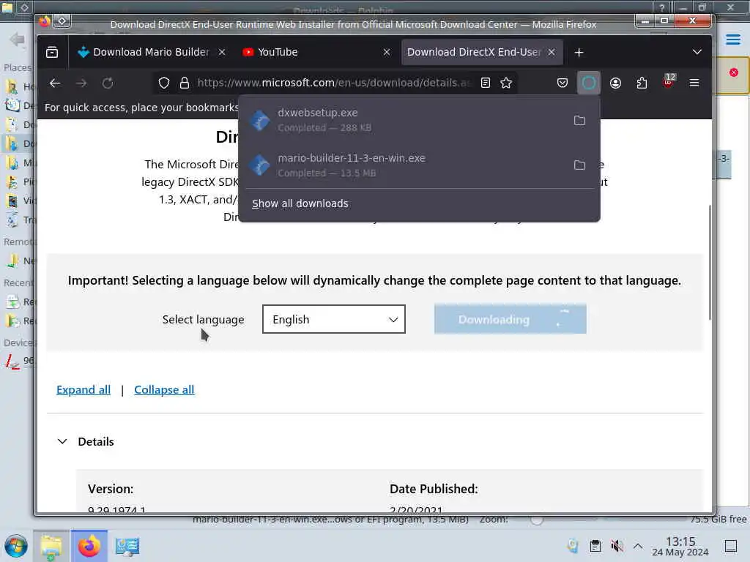This screenshot has width=750, height=562.
Task: Open the extensions puzzle icon
Action: click(x=642, y=83)
